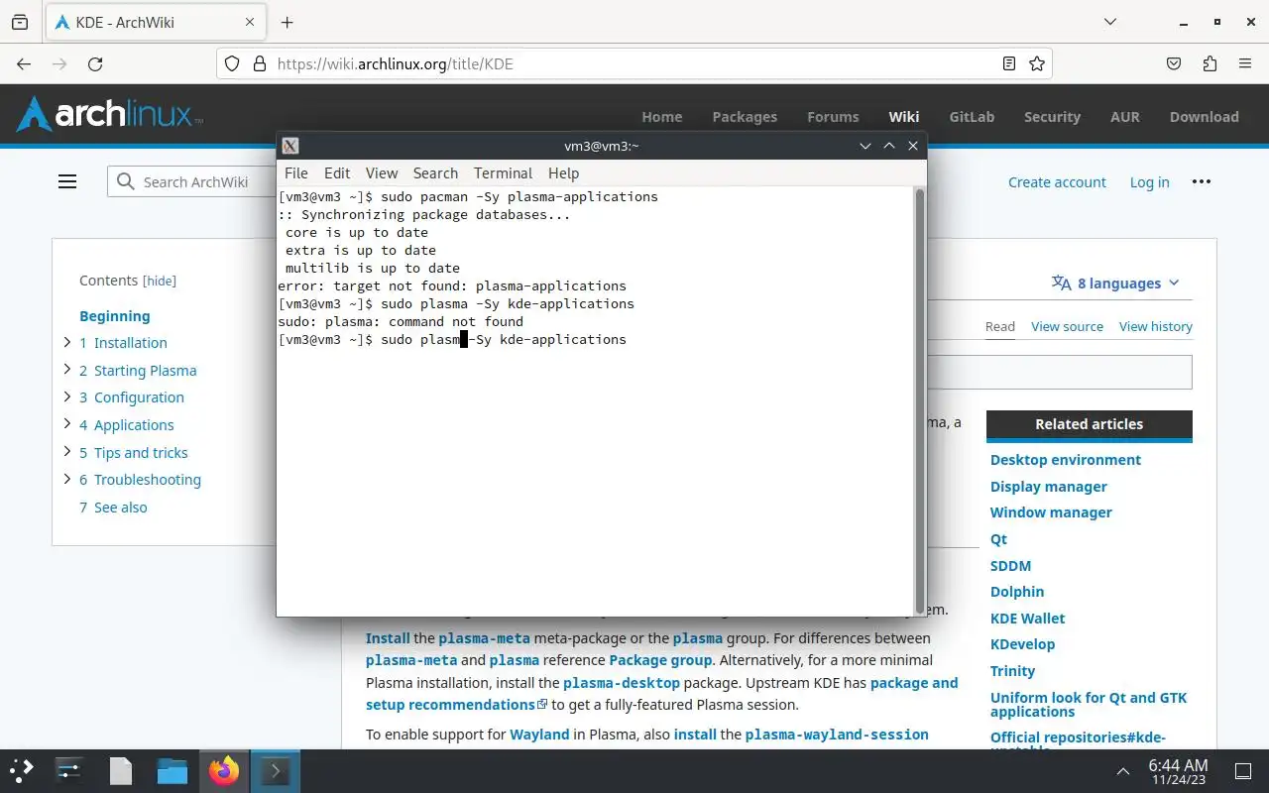
Task: Open Wiki in Arch navigation bar
Action: 904,116
